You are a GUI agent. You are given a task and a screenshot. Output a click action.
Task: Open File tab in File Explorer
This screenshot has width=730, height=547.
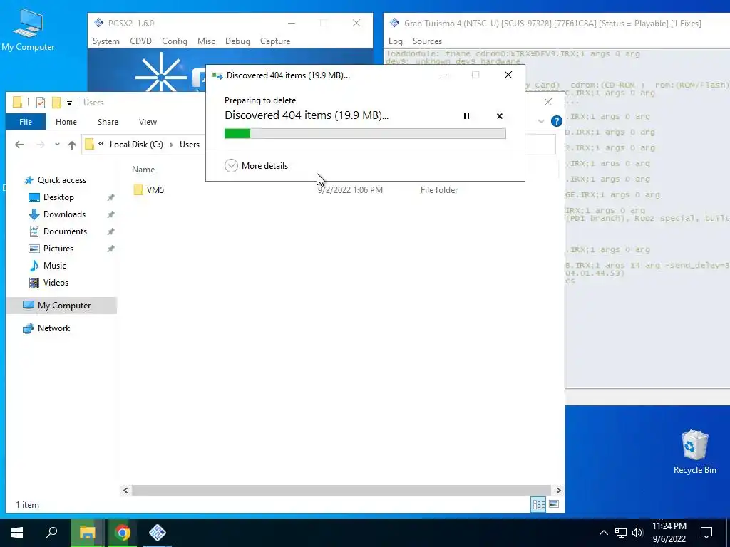pyautogui.click(x=26, y=122)
